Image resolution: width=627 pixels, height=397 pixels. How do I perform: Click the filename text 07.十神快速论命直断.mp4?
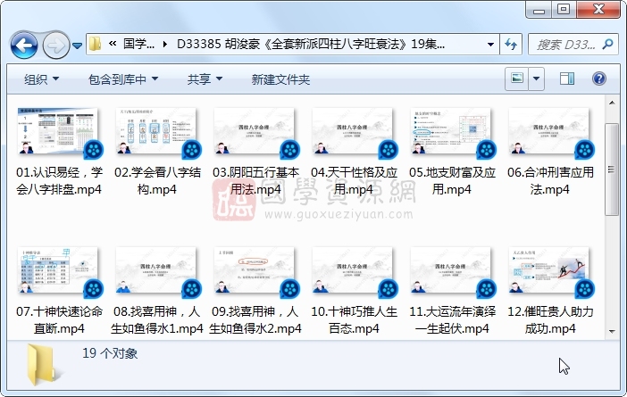pos(59,320)
